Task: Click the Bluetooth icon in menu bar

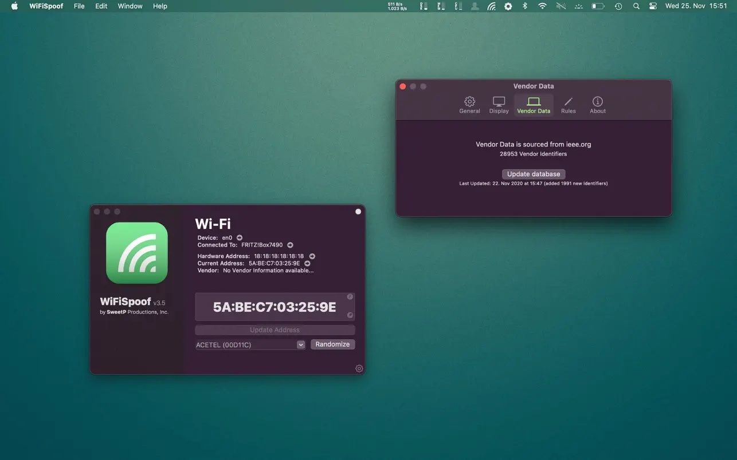Action: click(524, 6)
